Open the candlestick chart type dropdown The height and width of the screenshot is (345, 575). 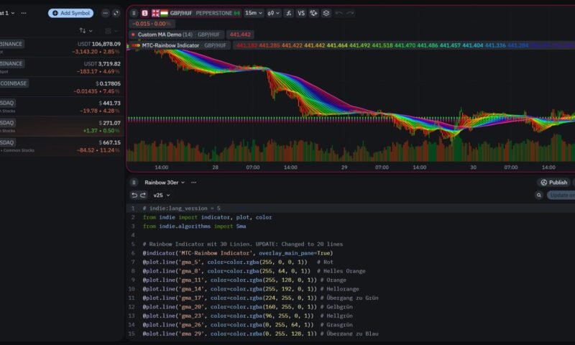tap(274, 13)
